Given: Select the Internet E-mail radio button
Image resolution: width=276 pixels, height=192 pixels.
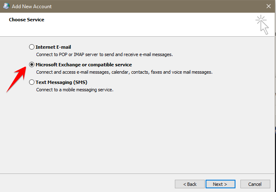Looking at the screenshot, I should tap(32, 47).
